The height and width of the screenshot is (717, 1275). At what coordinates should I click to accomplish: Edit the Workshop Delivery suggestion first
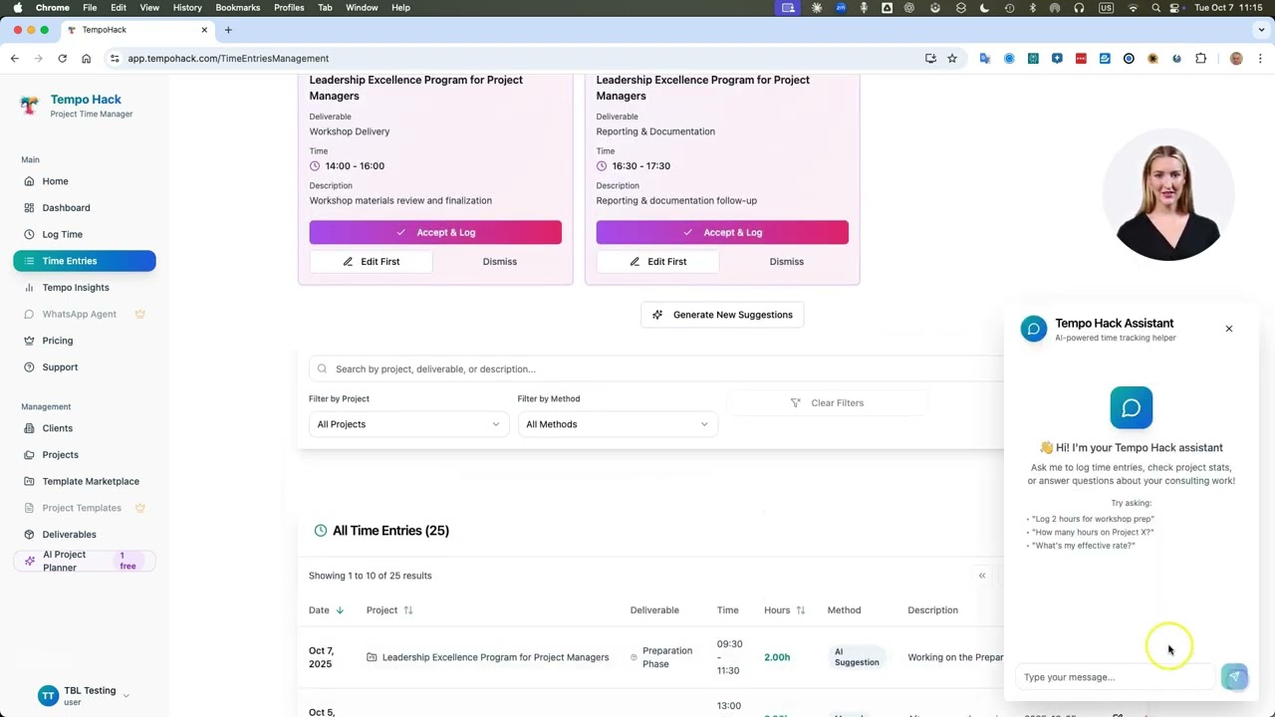[372, 262]
